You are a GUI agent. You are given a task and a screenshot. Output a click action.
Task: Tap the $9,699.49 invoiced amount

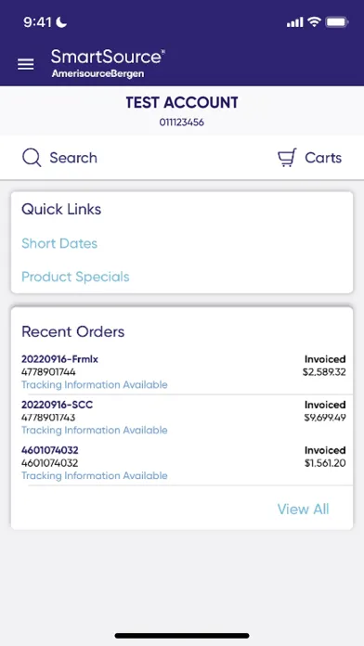[x=325, y=418]
